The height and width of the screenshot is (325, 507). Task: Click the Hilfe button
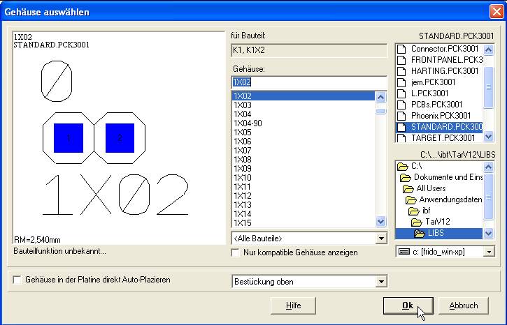pos(294,305)
